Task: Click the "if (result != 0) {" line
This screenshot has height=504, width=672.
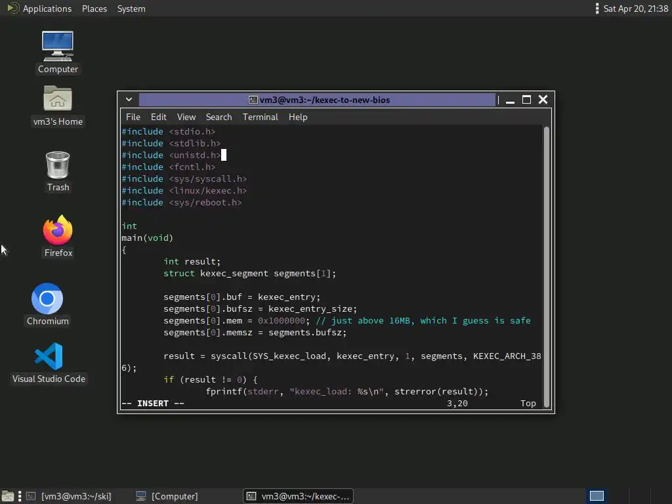Action: pos(211,380)
